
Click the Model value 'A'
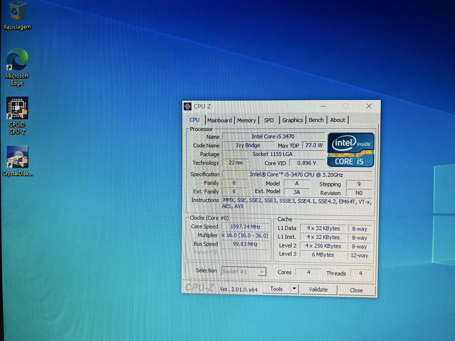coord(297,183)
